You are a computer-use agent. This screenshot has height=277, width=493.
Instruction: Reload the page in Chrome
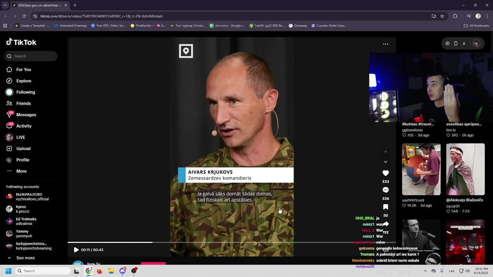pos(24,16)
